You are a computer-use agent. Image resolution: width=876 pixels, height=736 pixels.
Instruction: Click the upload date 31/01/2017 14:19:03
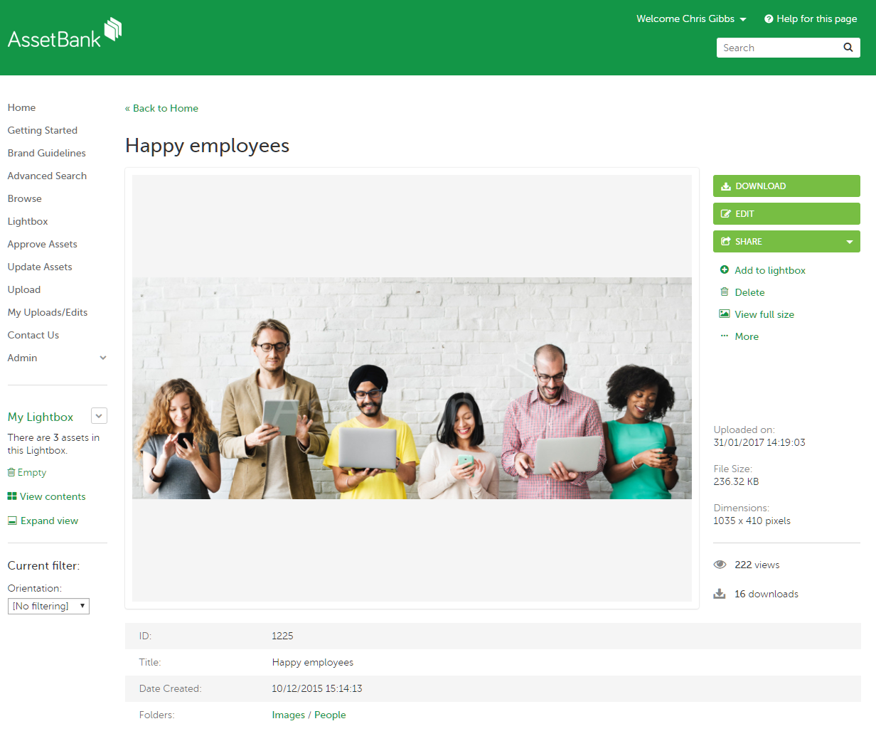(x=759, y=442)
